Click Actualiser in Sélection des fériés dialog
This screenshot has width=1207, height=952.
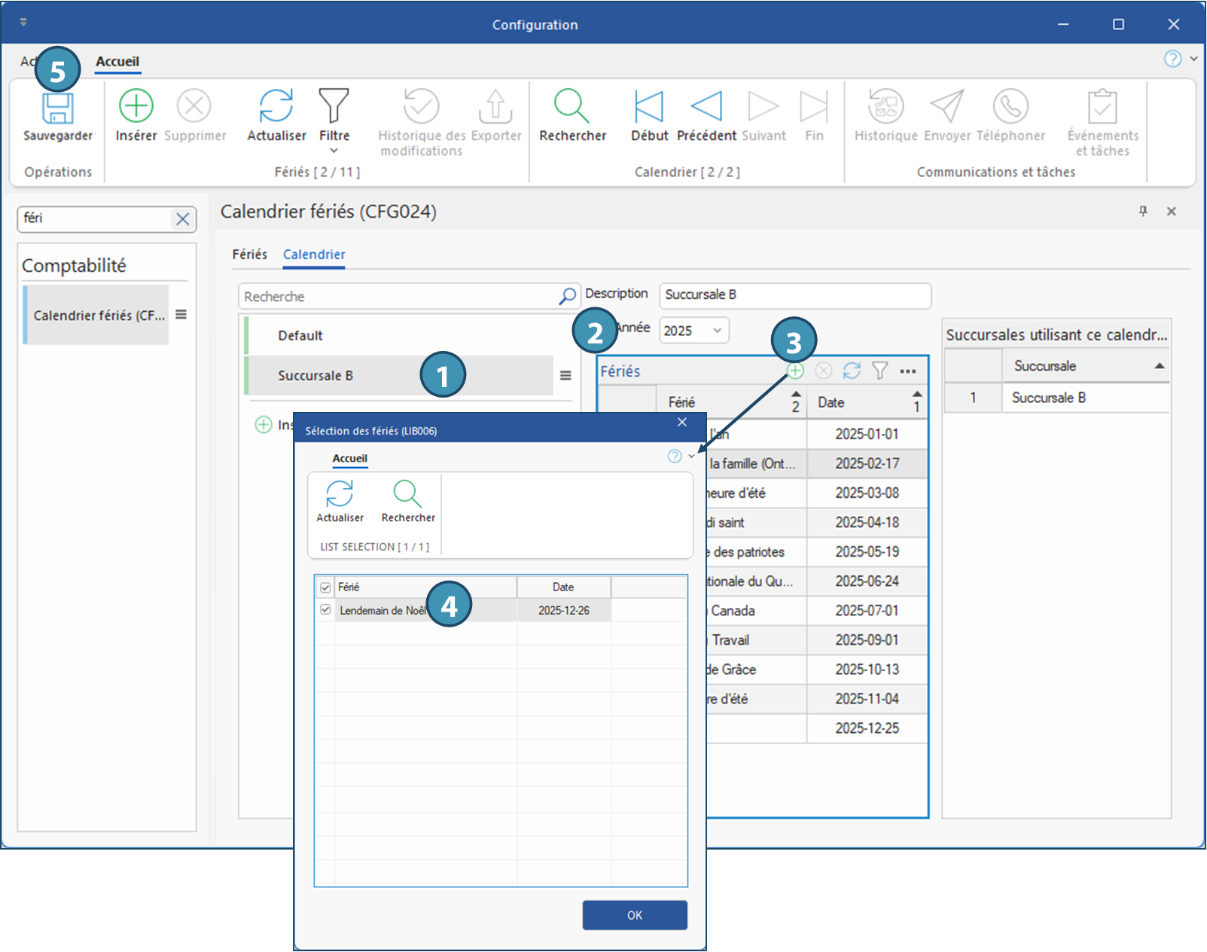click(340, 495)
